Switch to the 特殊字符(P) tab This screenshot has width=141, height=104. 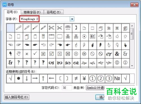pyautogui.click(x=32, y=12)
